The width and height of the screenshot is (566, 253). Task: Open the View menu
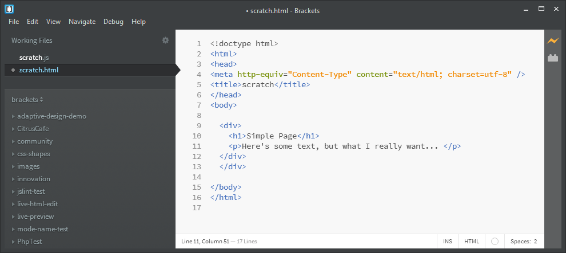pyautogui.click(x=53, y=22)
